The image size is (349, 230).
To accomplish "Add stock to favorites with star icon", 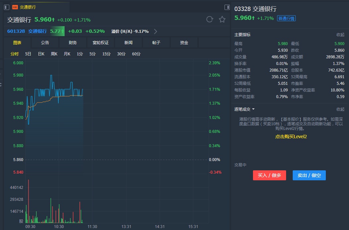I will [222, 20].
